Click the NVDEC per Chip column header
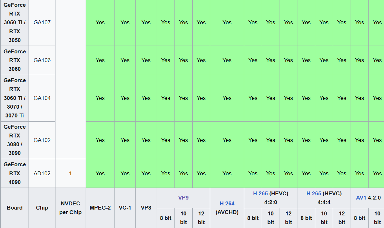 pos(70,208)
